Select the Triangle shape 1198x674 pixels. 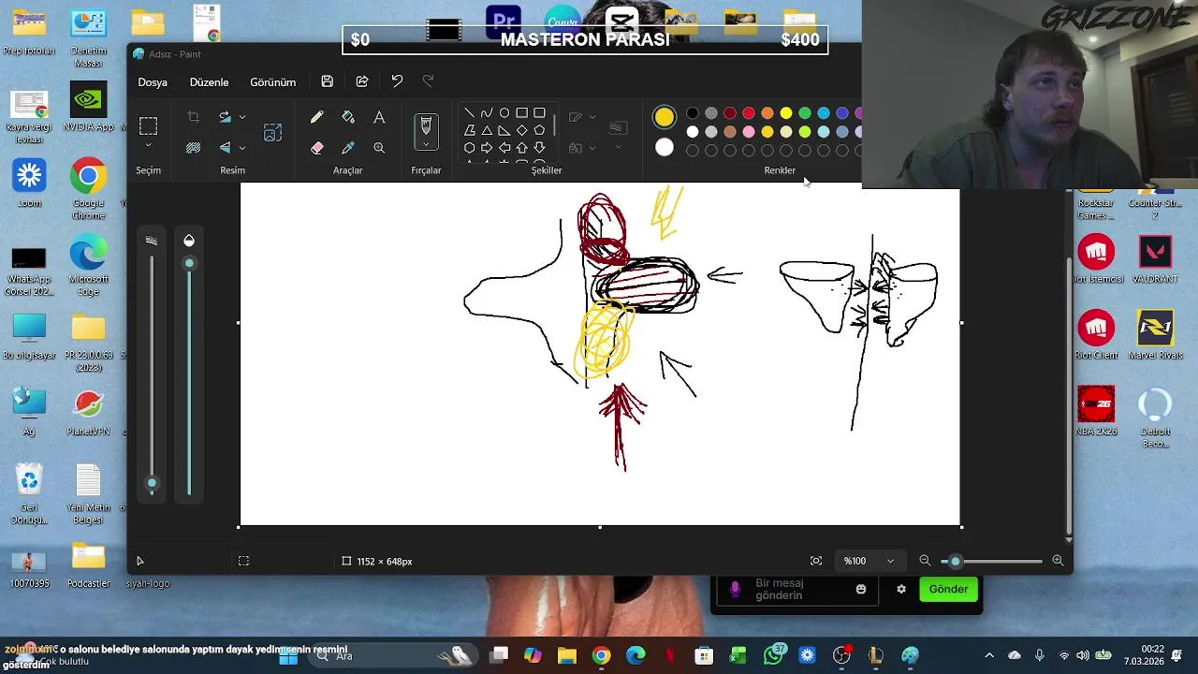(487, 130)
